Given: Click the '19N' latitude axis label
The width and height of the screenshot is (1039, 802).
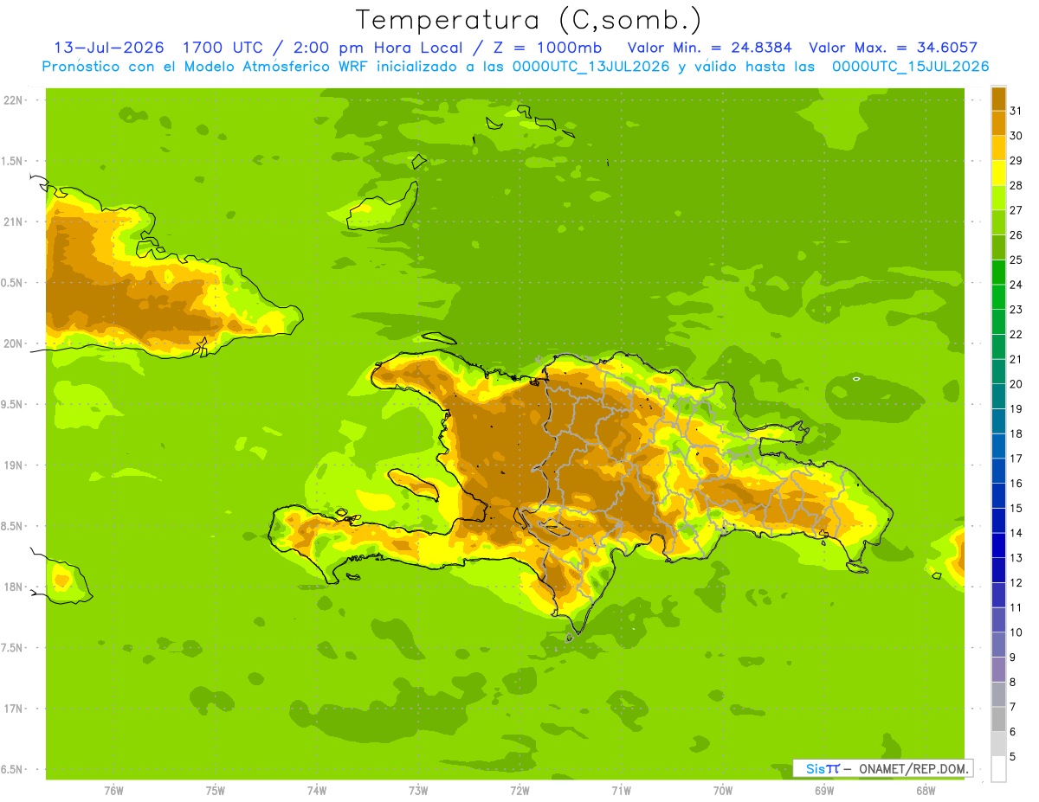Looking at the screenshot, I should (12, 465).
